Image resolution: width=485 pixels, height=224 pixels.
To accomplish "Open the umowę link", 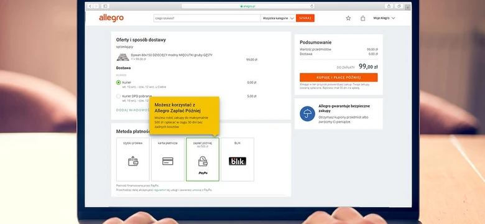I will tap(196, 190).
